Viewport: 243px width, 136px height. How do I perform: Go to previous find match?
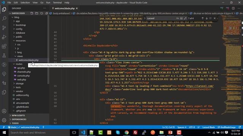tap(202, 18)
